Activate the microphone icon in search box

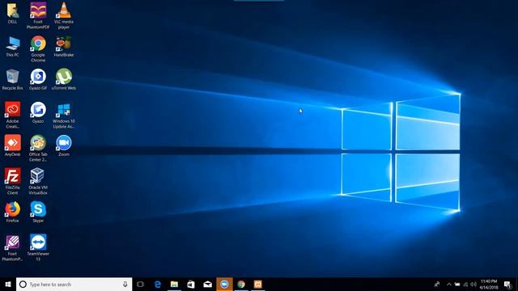tap(125, 285)
